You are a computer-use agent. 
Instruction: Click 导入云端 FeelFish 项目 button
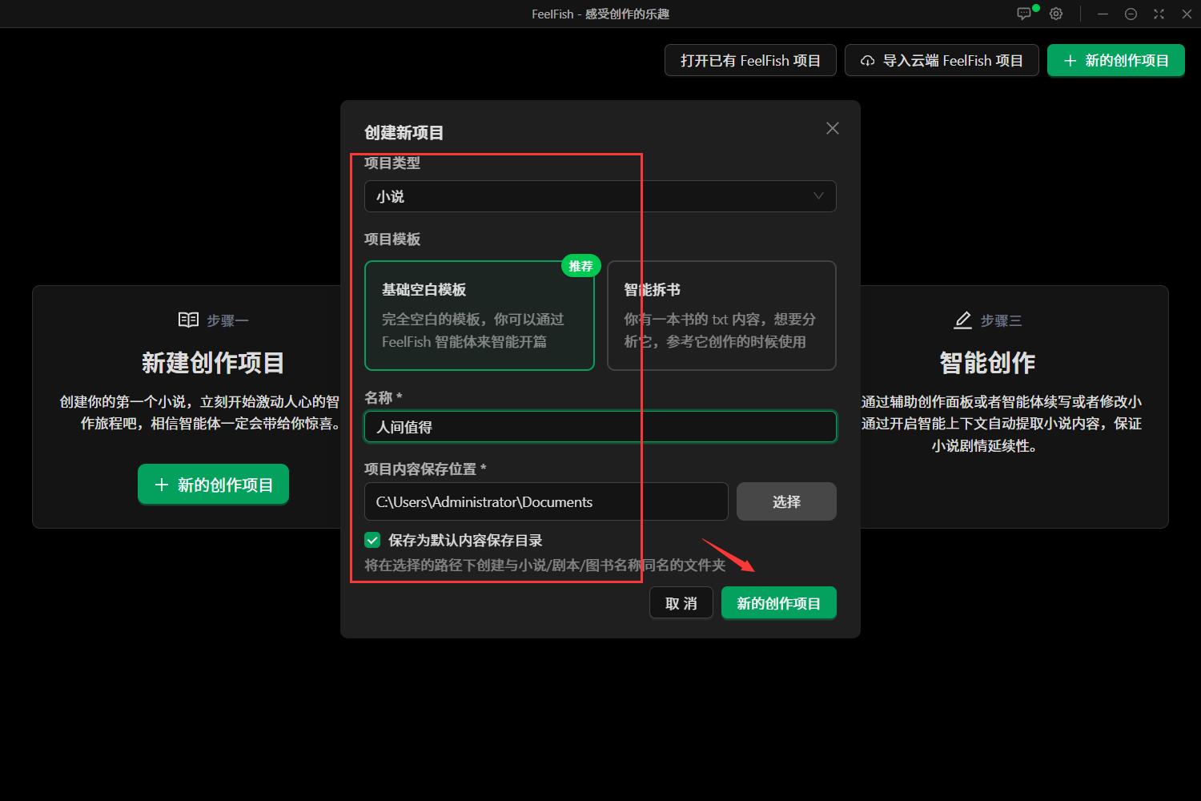[x=942, y=60]
